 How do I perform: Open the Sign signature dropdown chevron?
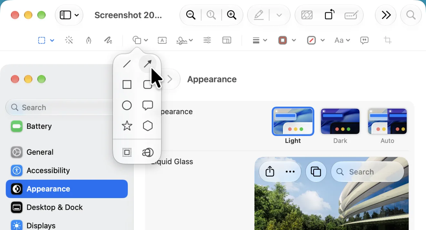[x=191, y=40]
